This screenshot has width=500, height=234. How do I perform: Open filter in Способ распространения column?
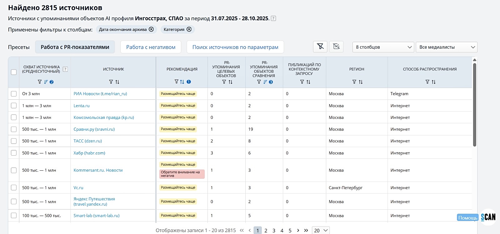[427, 82]
